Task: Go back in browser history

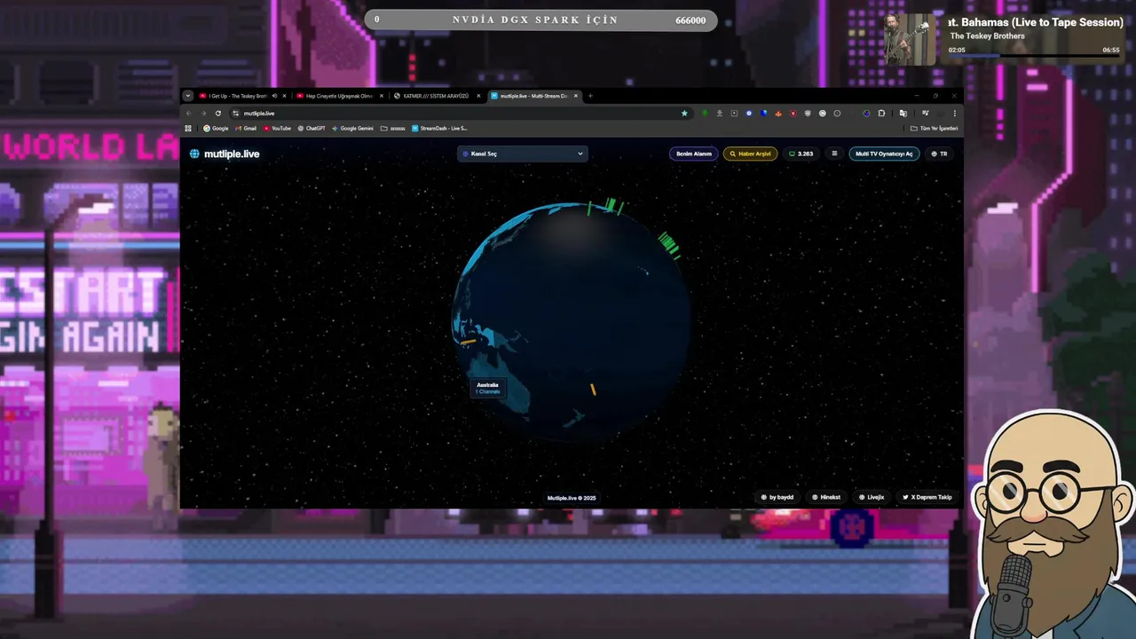Action: (189, 114)
